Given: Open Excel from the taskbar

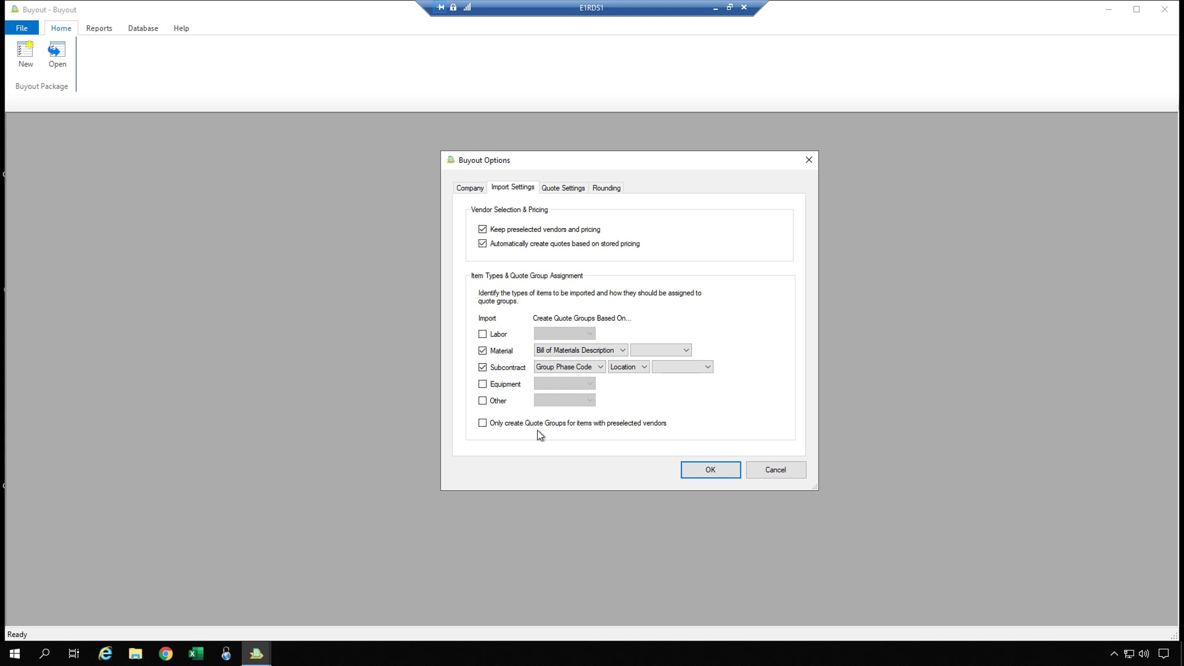Looking at the screenshot, I should coord(196,654).
